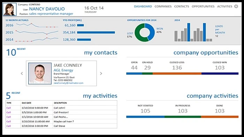Select the 2016 actuals sparkline
244x137 pixels.
(x=37, y=25)
